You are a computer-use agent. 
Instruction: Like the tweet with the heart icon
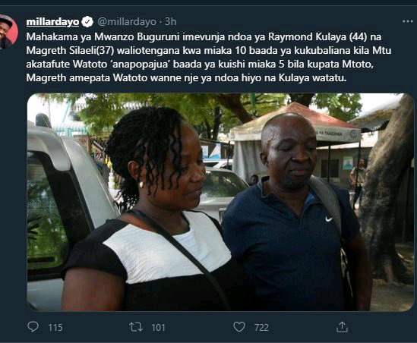coord(239,327)
